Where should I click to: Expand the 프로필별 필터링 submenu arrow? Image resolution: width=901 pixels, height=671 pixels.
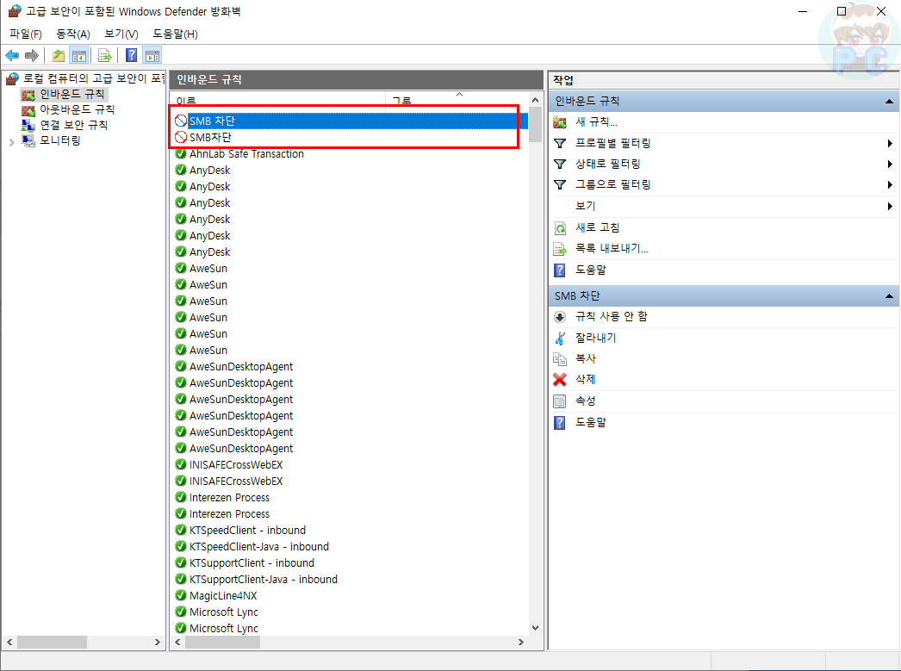(890, 143)
